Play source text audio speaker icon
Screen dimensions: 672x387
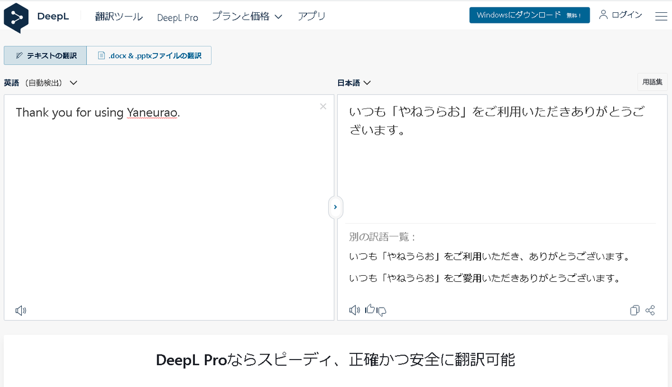coord(21,310)
